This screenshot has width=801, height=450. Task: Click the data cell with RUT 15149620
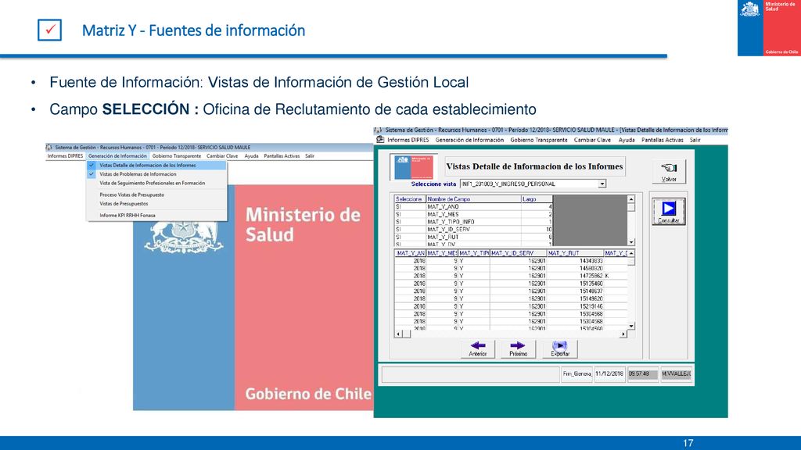(x=575, y=299)
